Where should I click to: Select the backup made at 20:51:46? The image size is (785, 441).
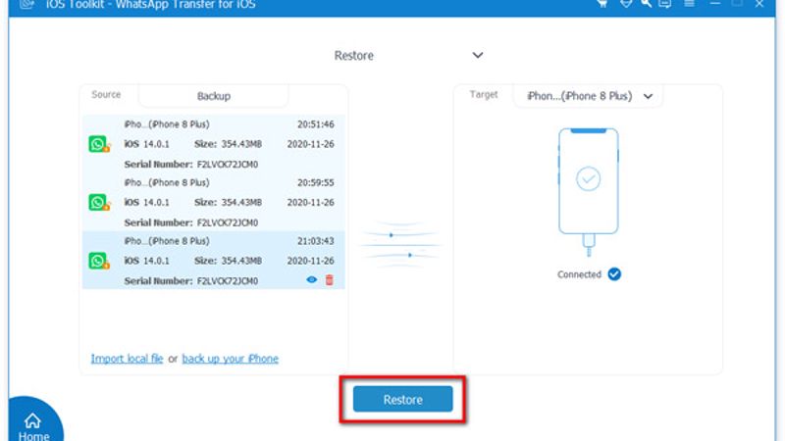[x=214, y=144]
